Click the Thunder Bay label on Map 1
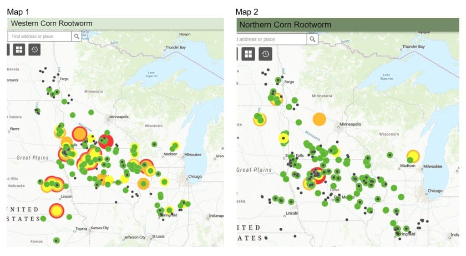The image size is (466, 256). click(176, 47)
